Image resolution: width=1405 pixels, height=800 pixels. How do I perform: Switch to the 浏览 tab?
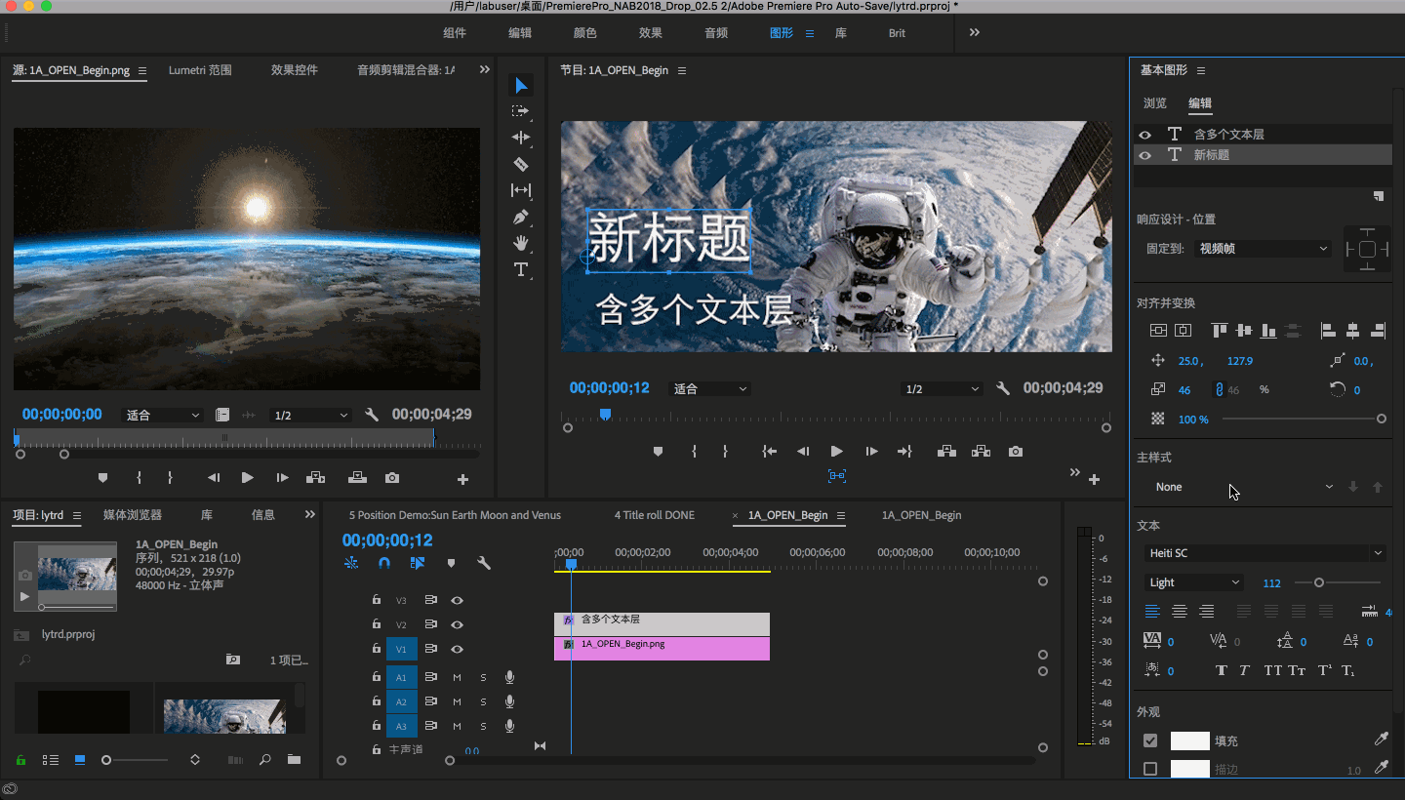coord(1154,103)
